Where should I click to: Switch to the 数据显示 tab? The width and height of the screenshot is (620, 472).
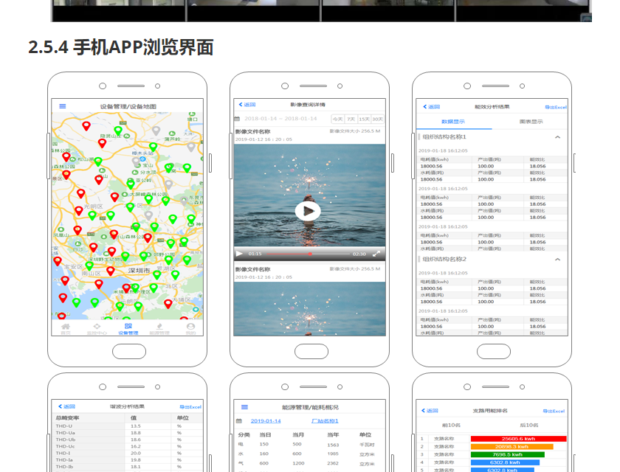click(453, 122)
